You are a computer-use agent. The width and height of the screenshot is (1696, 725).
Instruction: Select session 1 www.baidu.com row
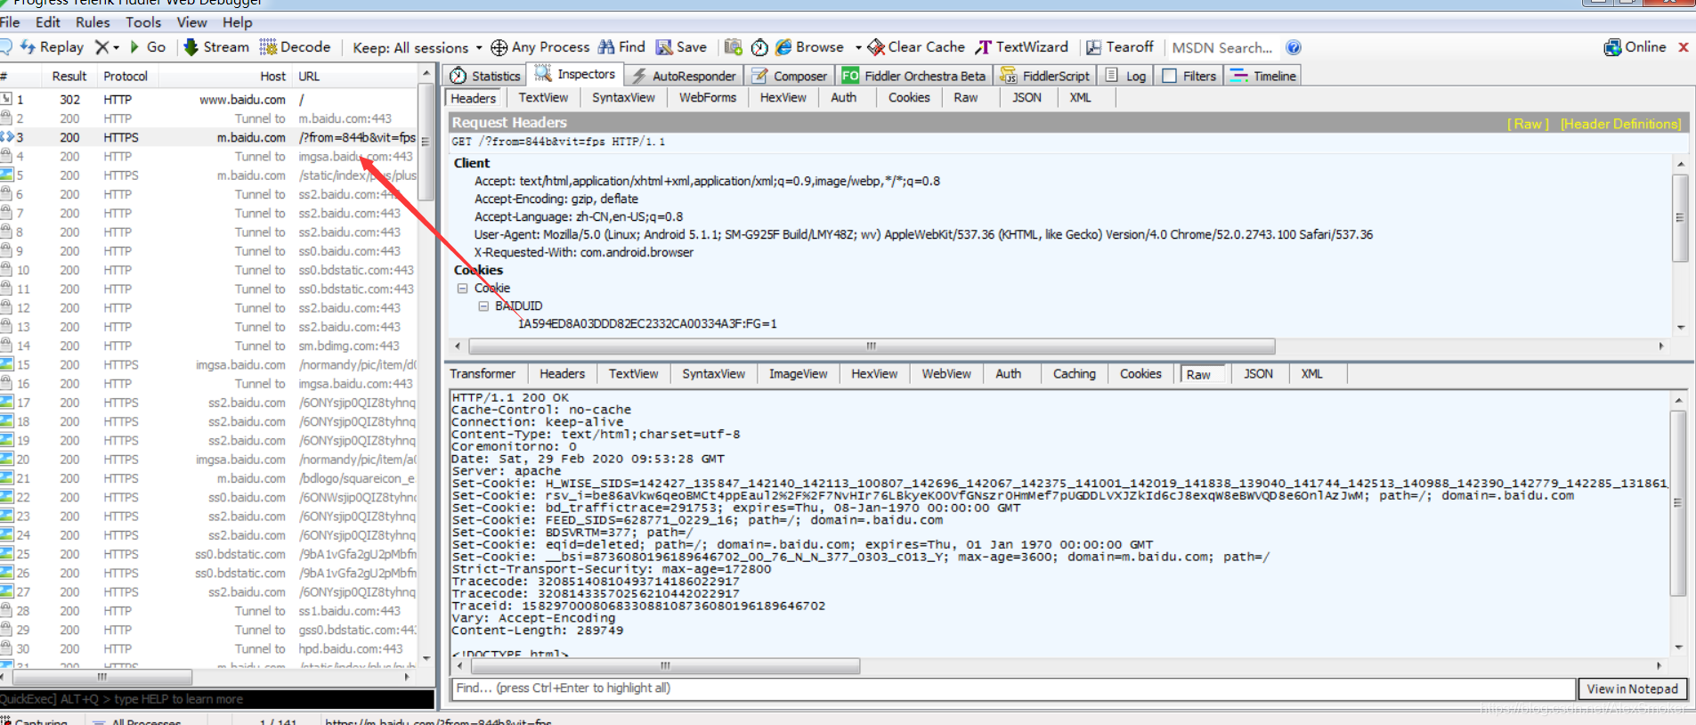[x=208, y=100]
